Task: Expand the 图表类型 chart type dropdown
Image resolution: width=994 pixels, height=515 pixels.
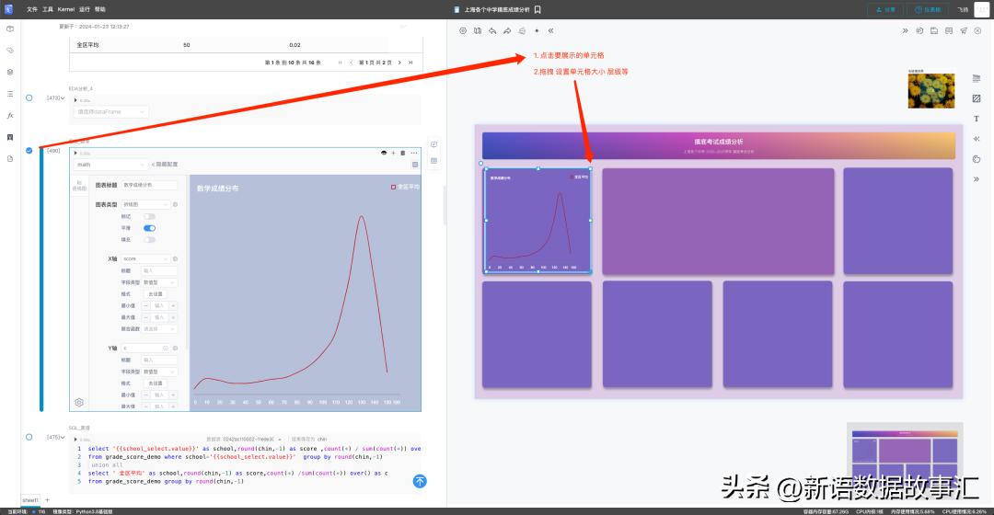Action: 147,204
